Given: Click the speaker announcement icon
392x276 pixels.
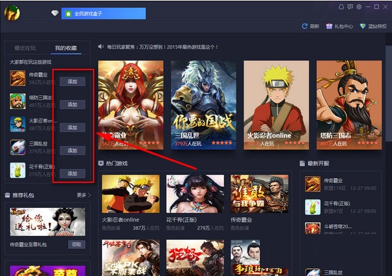Looking at the screenshot, I should tap(101, 47).
